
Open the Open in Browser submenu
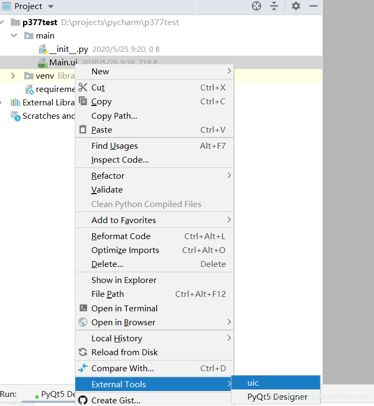coord(154,323)
